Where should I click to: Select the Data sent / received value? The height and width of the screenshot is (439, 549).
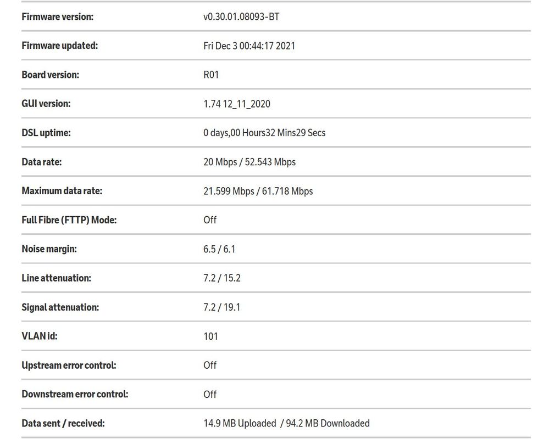[286, 424]
